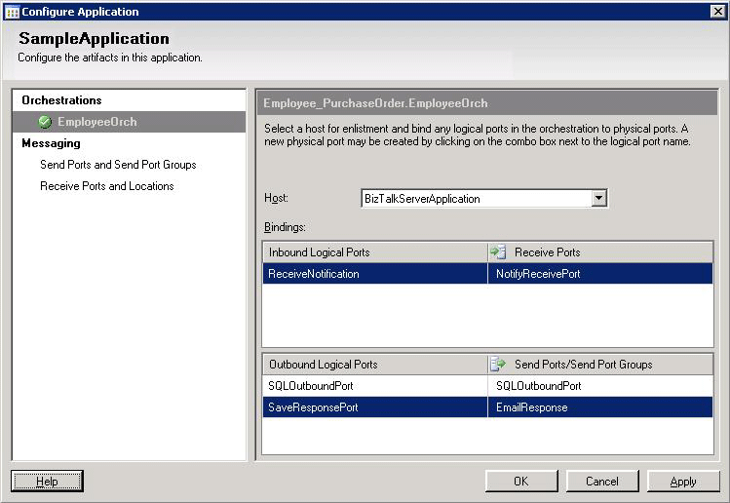Open the SQLOutboundPort send port binding cell

pyautogui.click(x=599, y=386)
